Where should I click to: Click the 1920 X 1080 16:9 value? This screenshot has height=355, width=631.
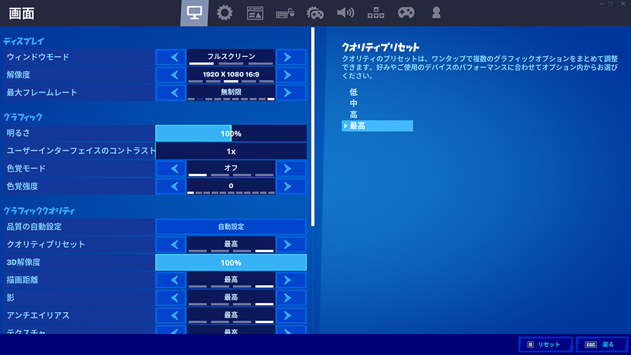click(x=231, y=75)
